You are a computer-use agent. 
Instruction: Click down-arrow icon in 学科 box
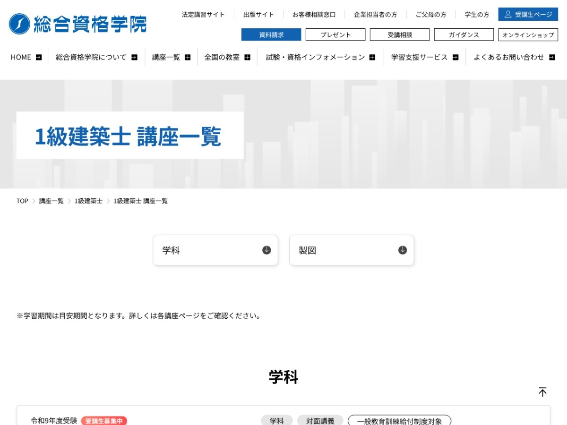click(266, 250)
